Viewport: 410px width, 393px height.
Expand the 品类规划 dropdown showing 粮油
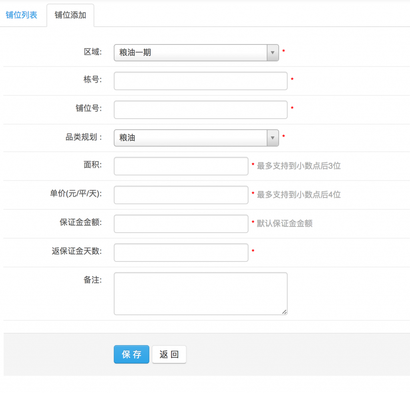click(191, 138)
